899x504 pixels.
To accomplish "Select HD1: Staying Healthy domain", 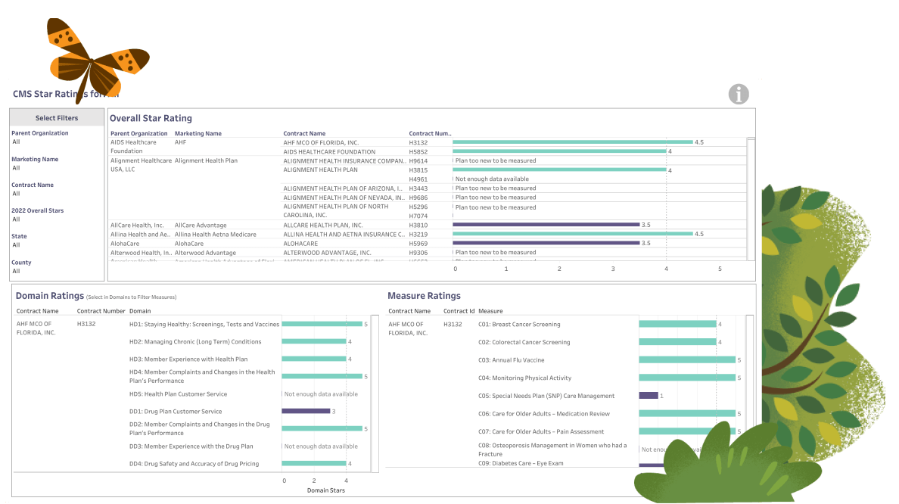I will click(x=204, y=325).
